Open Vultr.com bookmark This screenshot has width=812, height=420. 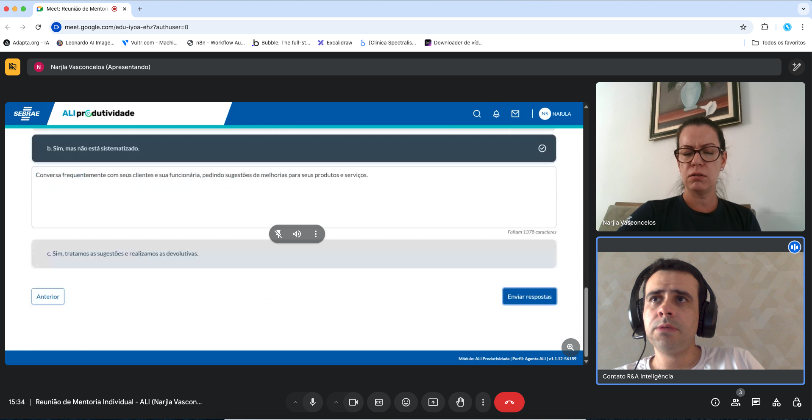click(150, 43)
